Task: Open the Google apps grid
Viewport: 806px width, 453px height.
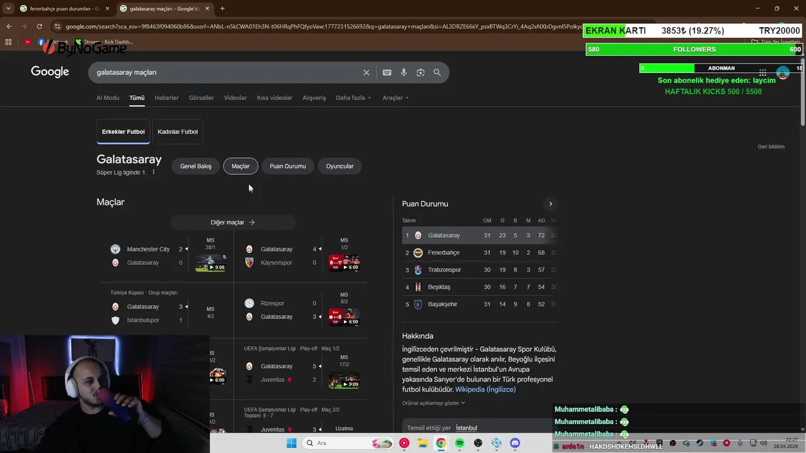Action: pyautogui.click(x=763, y=73)
